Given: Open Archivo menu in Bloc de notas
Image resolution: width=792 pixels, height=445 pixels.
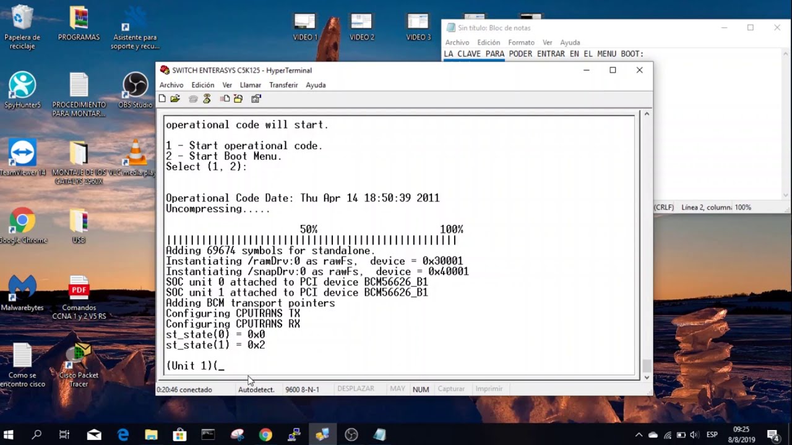Looking at the screenshot, I should (457, 43).
